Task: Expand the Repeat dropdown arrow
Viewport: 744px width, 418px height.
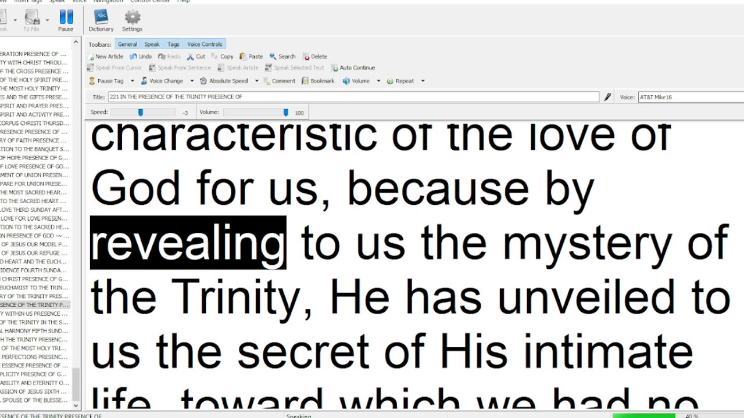Action: coord(423,81)
